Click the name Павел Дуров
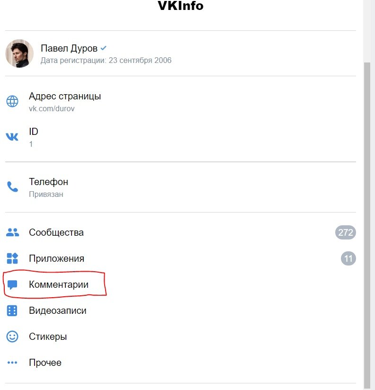This screenshot has width=375, height=390. (x=69, y=48)
